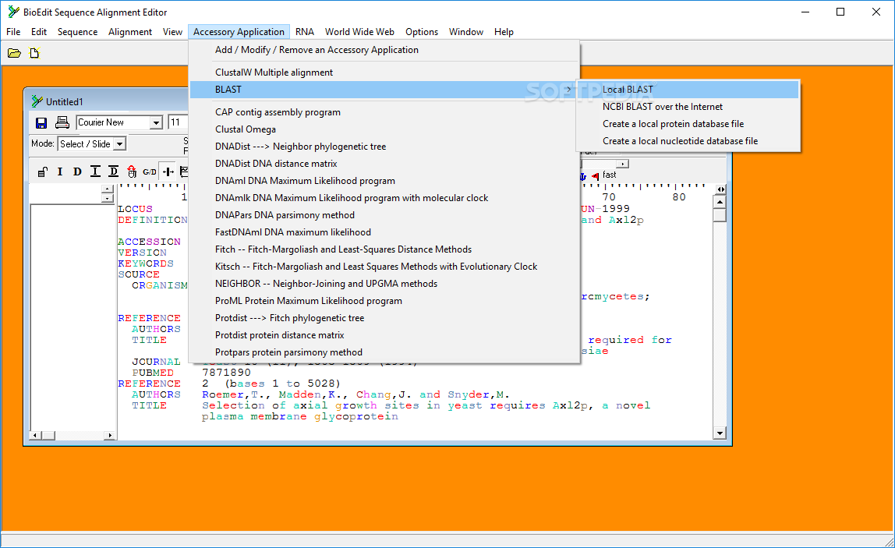The width and height of the screenshot is (895, 548).
Task: Select DNAmlk with molecular clock
Action: point(384,198)
